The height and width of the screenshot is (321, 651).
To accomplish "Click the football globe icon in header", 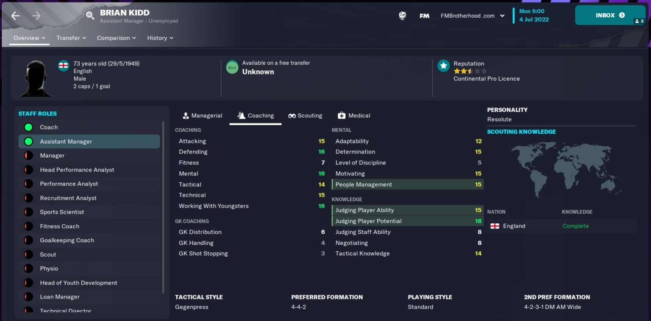I will [x=403, y=16].
